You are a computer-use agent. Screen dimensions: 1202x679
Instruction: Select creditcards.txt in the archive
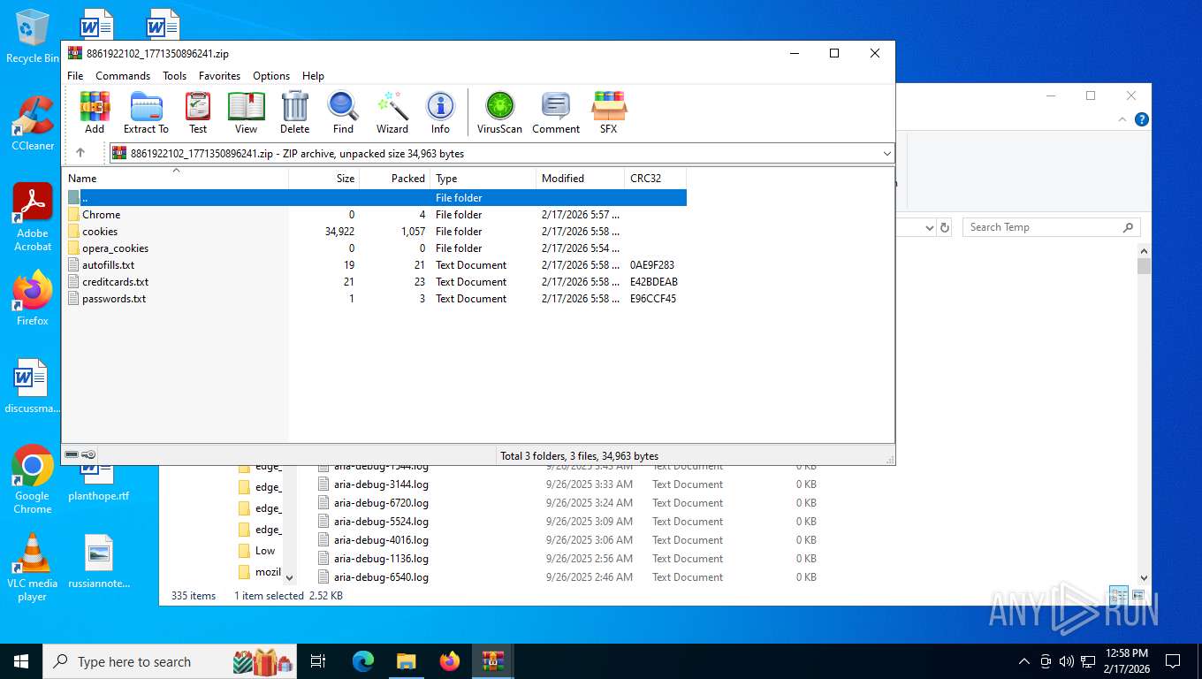pos(375,282)
